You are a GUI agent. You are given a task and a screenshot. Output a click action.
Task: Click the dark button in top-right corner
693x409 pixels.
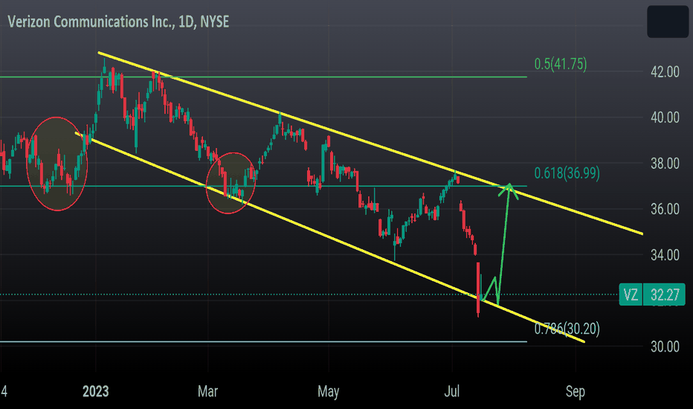click(x=668, y=22)
